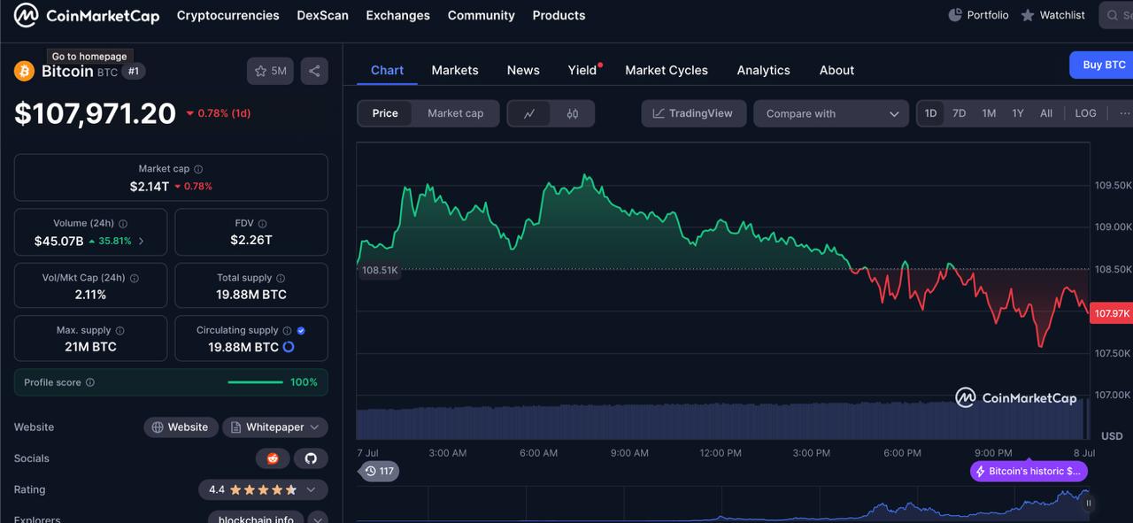Open the Cryptocurrencies menu
This screenshot has height=523, width=1133.
click(x=228, y=15)
